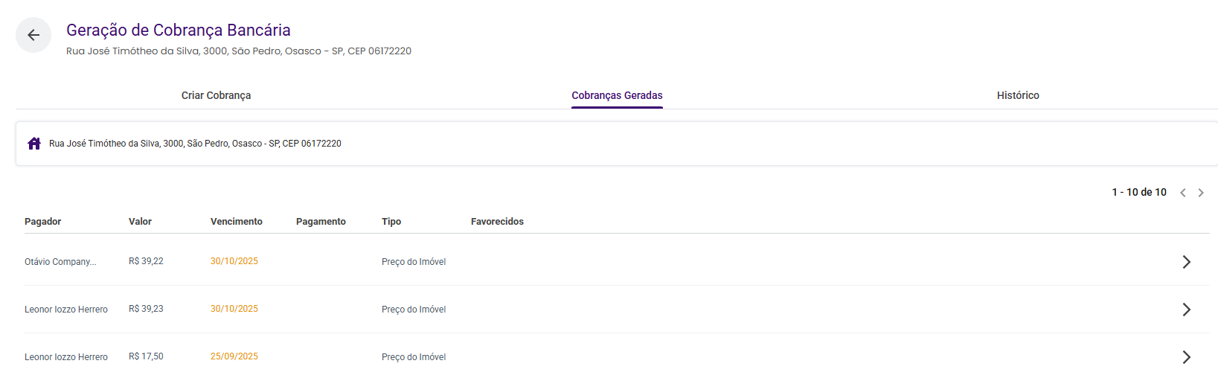Click the Vencimento column header
The image size is (1218, 378).
[x=237, y=222]
